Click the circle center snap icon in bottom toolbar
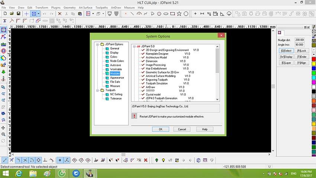 point(39,160)
